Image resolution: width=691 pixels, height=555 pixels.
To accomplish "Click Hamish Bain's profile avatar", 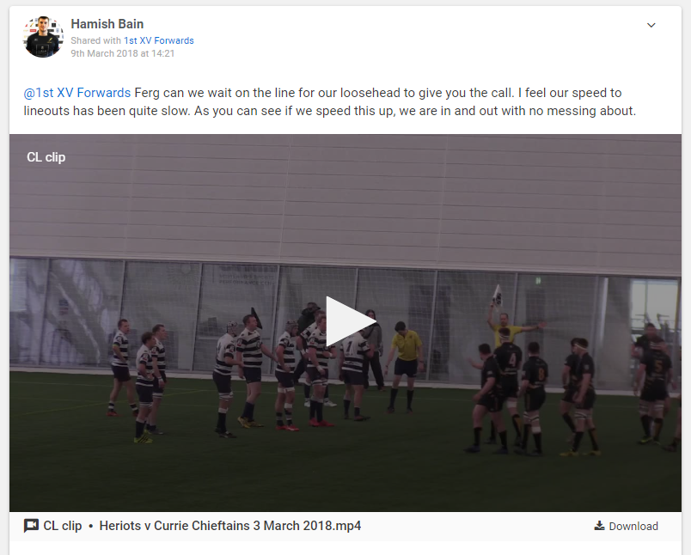I will [x=43, y=37].
